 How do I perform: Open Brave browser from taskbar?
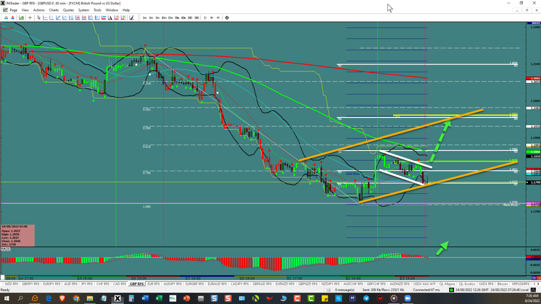tap(63, 298)
